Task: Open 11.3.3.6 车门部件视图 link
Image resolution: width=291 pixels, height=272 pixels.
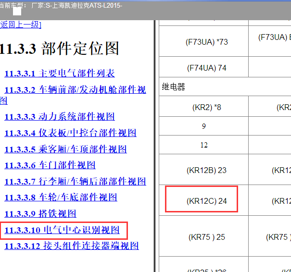Action: 50,165
